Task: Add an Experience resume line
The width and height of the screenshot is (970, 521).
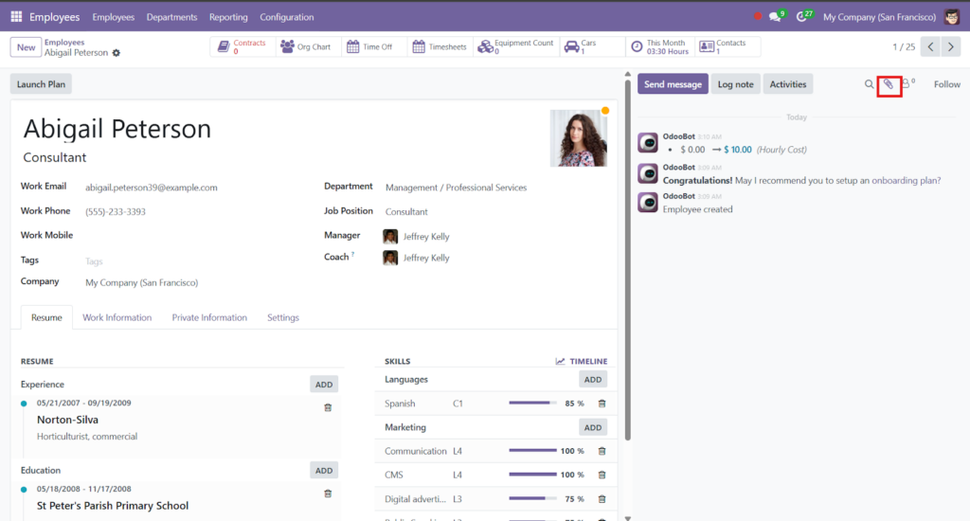Action: tap(324, 385)
